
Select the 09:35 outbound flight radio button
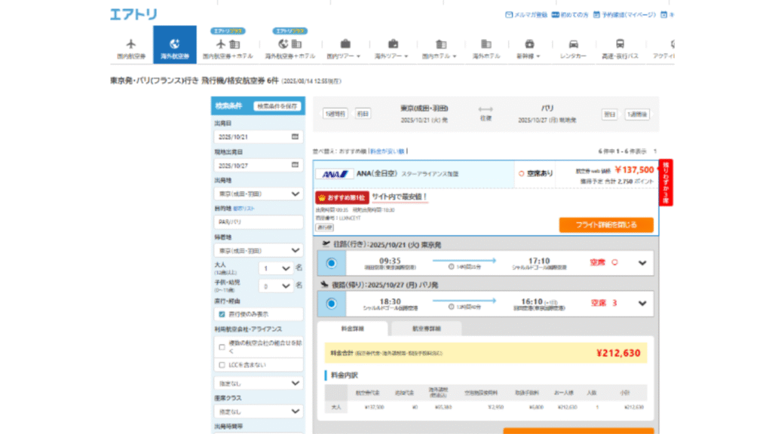click(332, 263)
